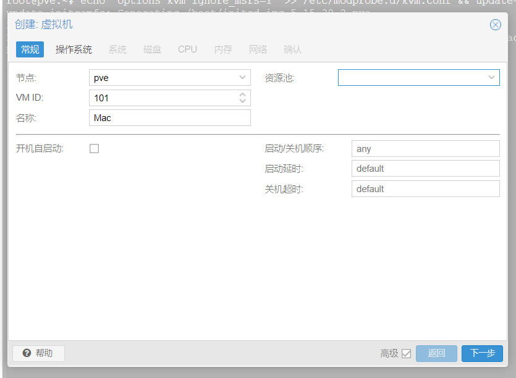Click the 名称 field containing Mac
This screenshot has height=378, width=516.
coord(169,118)
